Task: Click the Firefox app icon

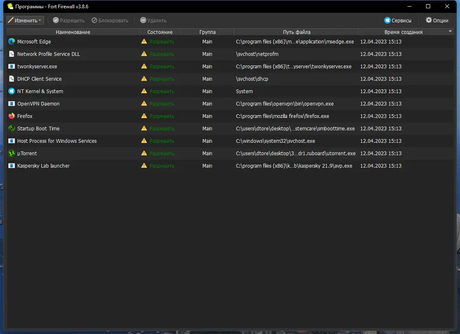Action: point(12,116)
